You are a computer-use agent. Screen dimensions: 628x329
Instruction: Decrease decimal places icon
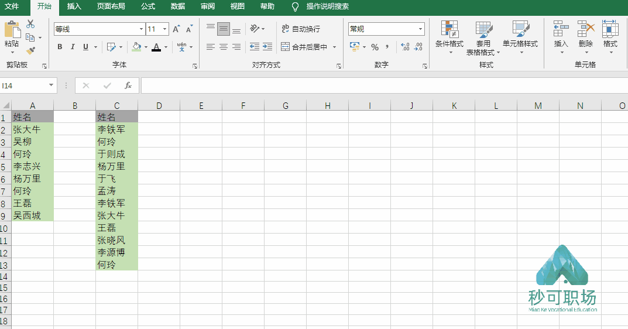[x=418, y=47]
